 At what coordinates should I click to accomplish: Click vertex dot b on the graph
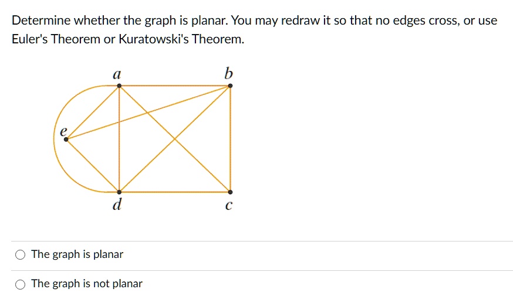[230, 86]
